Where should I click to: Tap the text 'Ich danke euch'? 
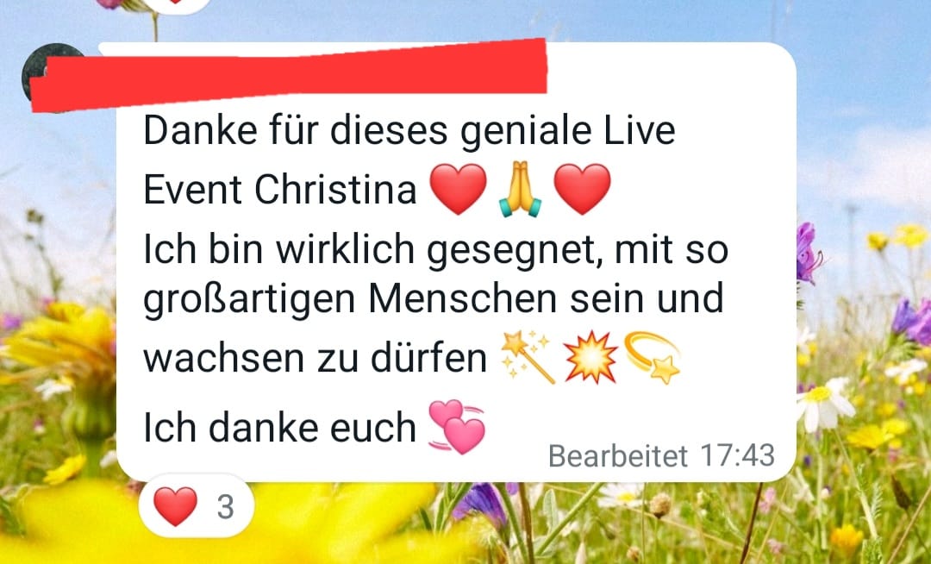pos(279,427)
